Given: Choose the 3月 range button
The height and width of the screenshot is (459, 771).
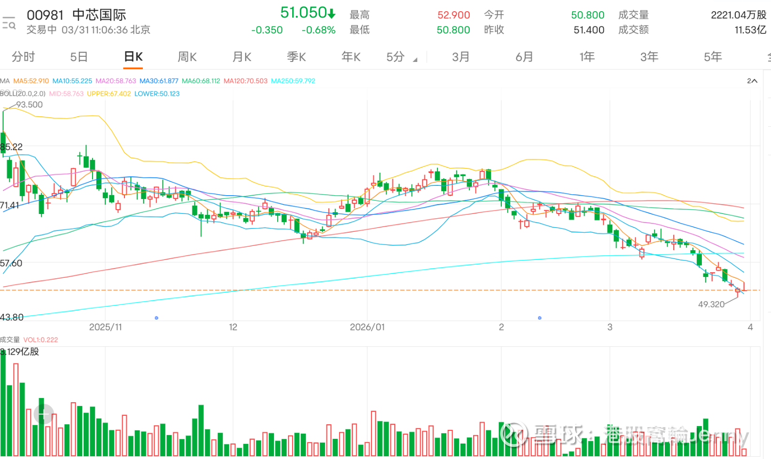Looking at the screenshot, I should (461, 57).
